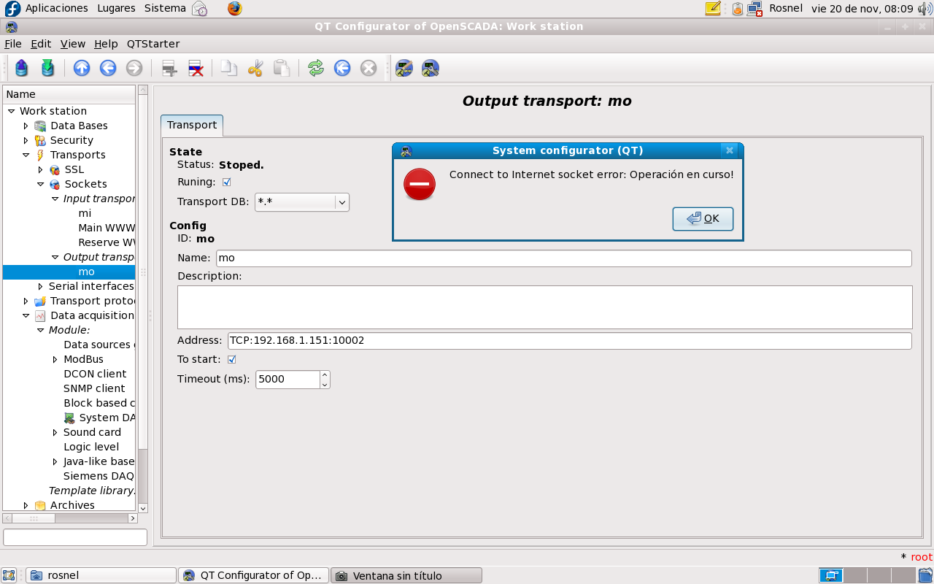Click the Save to database toolbar icon
This screenshot has width=934, height=584.
click(47, 69)
